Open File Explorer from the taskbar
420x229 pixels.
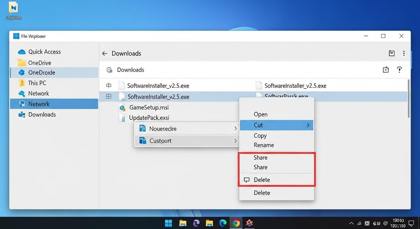point(182,223)
